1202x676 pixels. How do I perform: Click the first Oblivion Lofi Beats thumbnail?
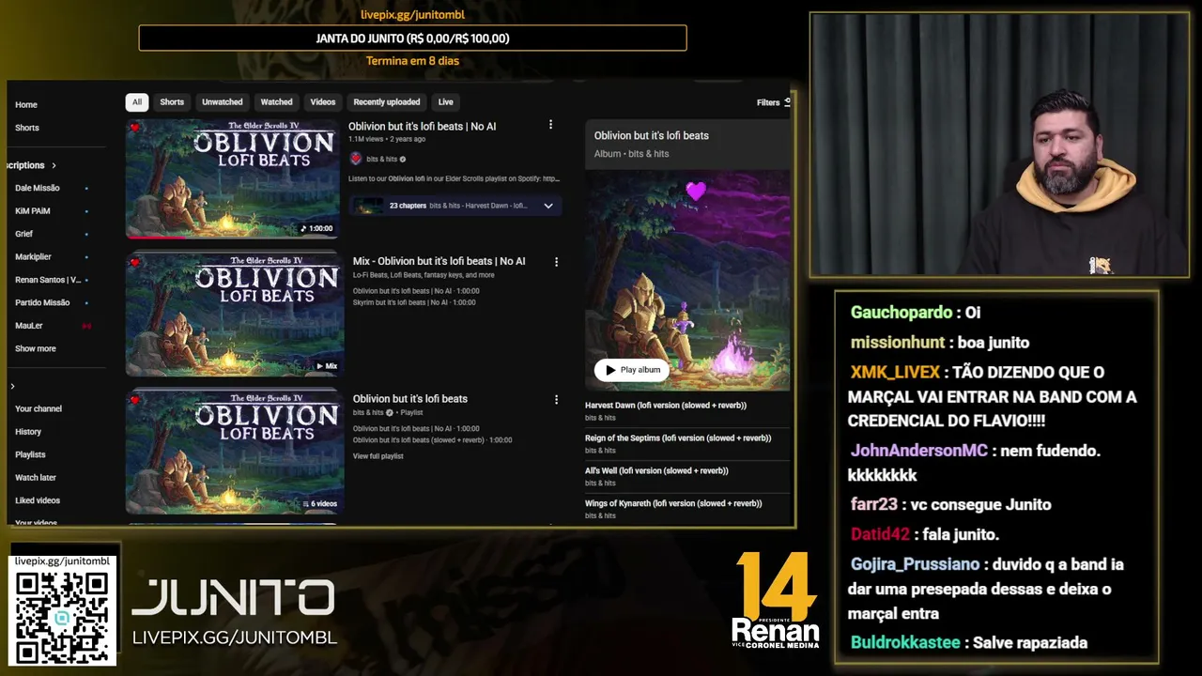[x=233, y=178]
